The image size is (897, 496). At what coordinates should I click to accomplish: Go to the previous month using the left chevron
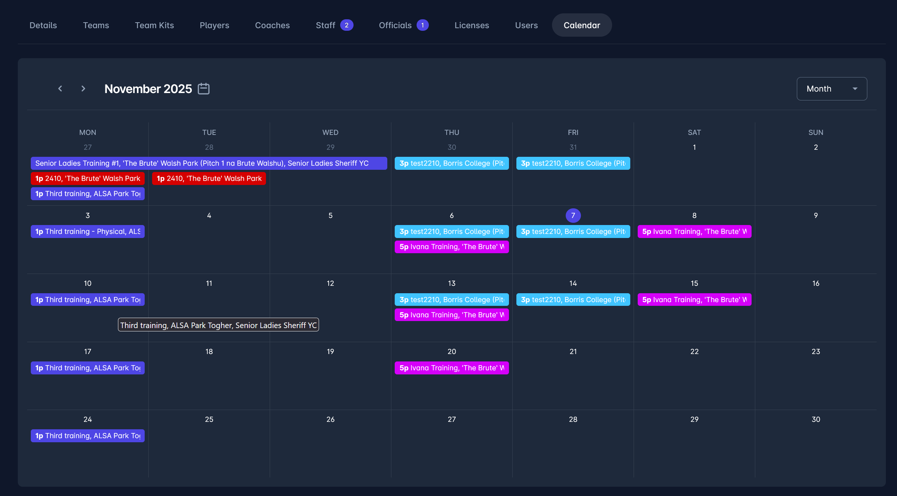tap(60, 89)
